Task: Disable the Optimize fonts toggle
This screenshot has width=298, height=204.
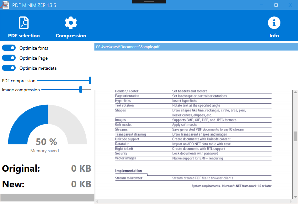Action: pyautogui.click(x=9, y=48)
